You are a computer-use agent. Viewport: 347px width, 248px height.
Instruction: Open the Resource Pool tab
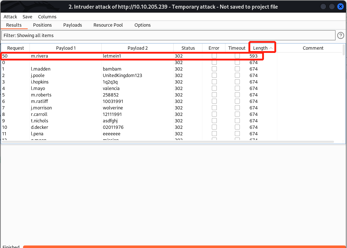(x=108, y=25)
